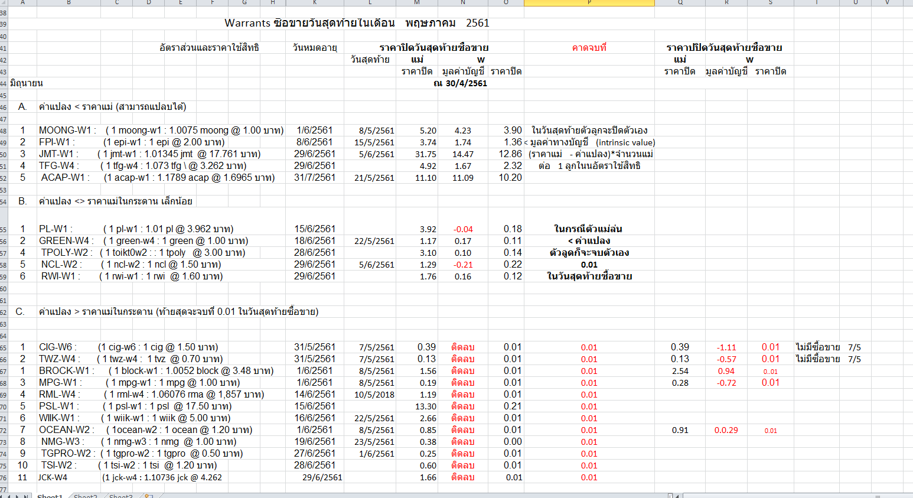Click the red -0.21 value in NCL-W2 row
Viewport: 913px width, 498px height.
point(463,265)
